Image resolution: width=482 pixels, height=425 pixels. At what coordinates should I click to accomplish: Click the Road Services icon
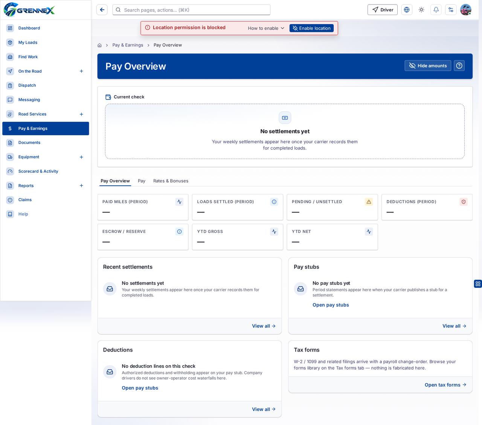tap(10, 114)
